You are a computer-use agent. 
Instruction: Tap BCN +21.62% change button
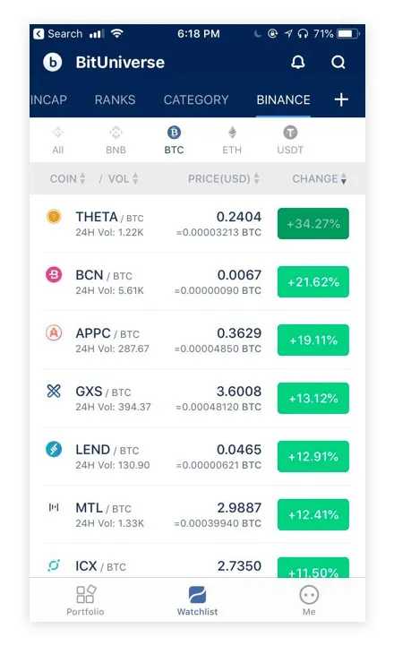[x=313, y=282]
